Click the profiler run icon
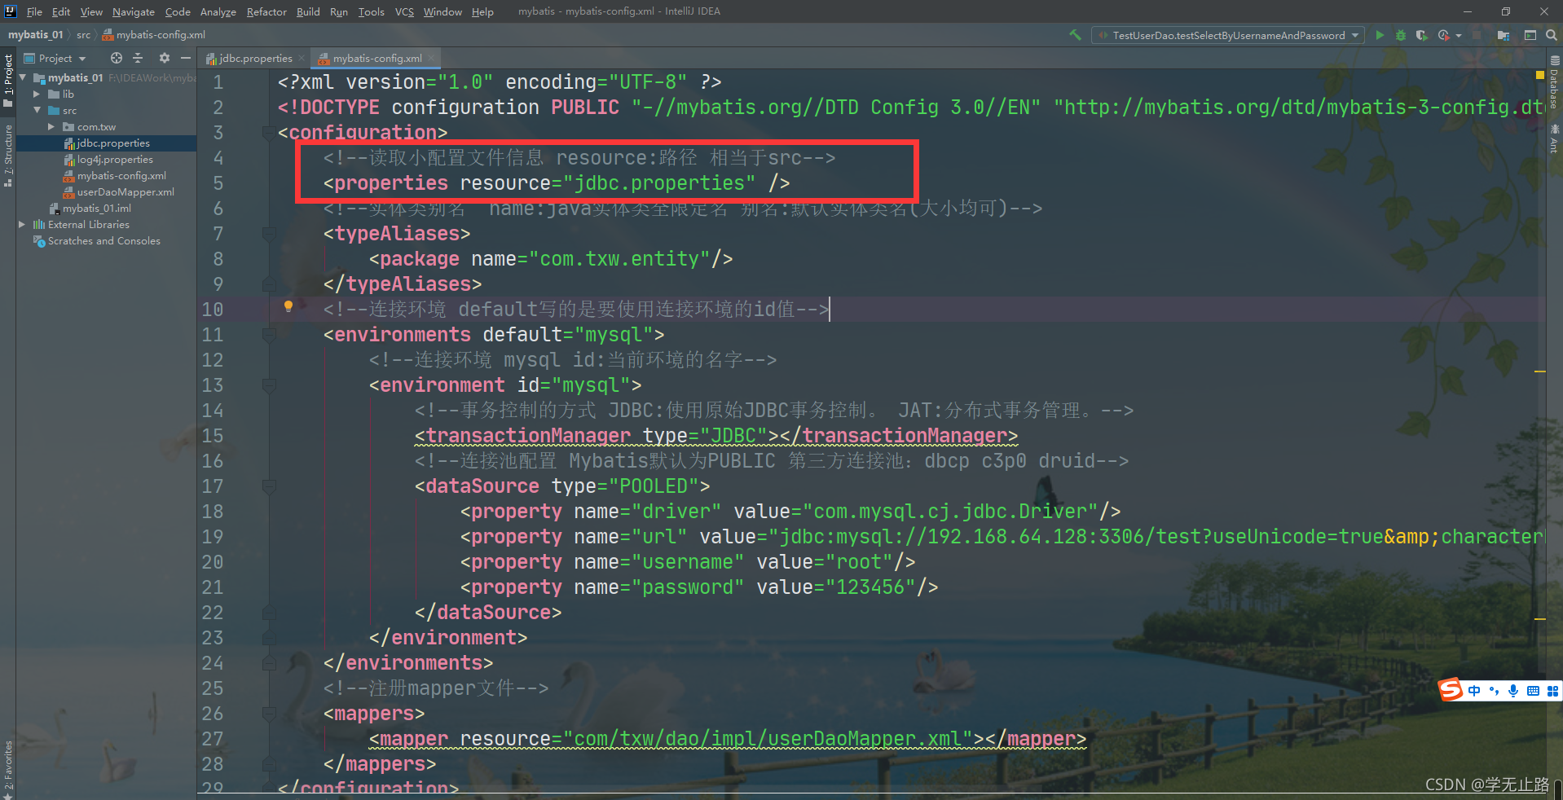1563x800 pixels. pos(1443,35)
